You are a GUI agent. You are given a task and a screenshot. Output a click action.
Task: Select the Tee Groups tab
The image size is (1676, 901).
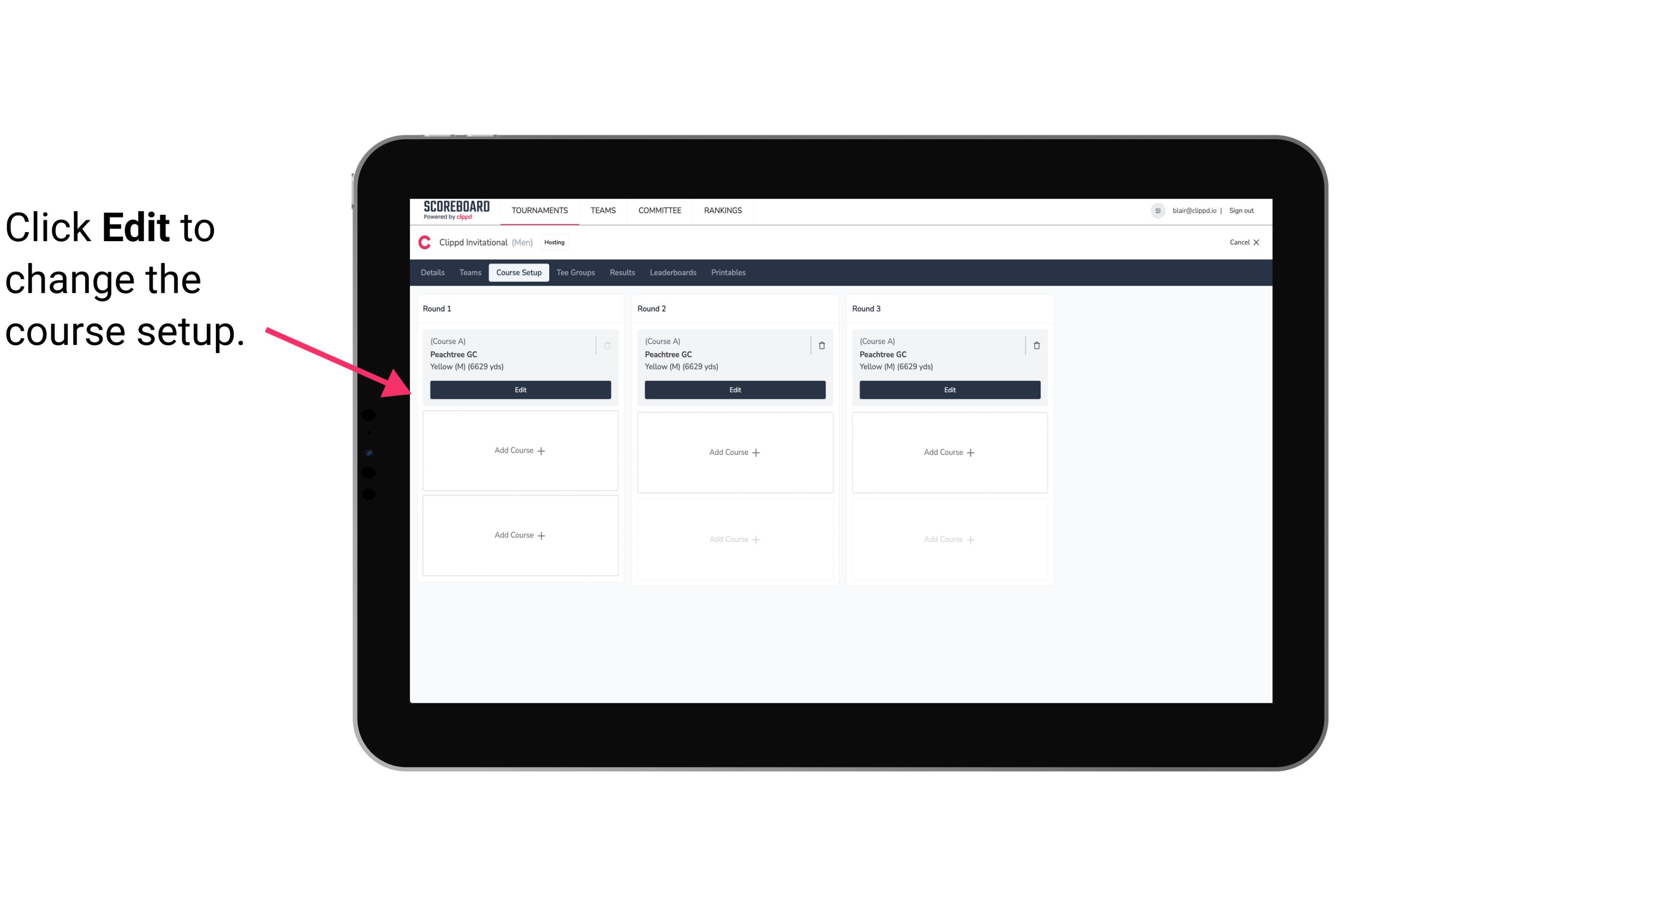pyautogui.click(x=576, y=272)
